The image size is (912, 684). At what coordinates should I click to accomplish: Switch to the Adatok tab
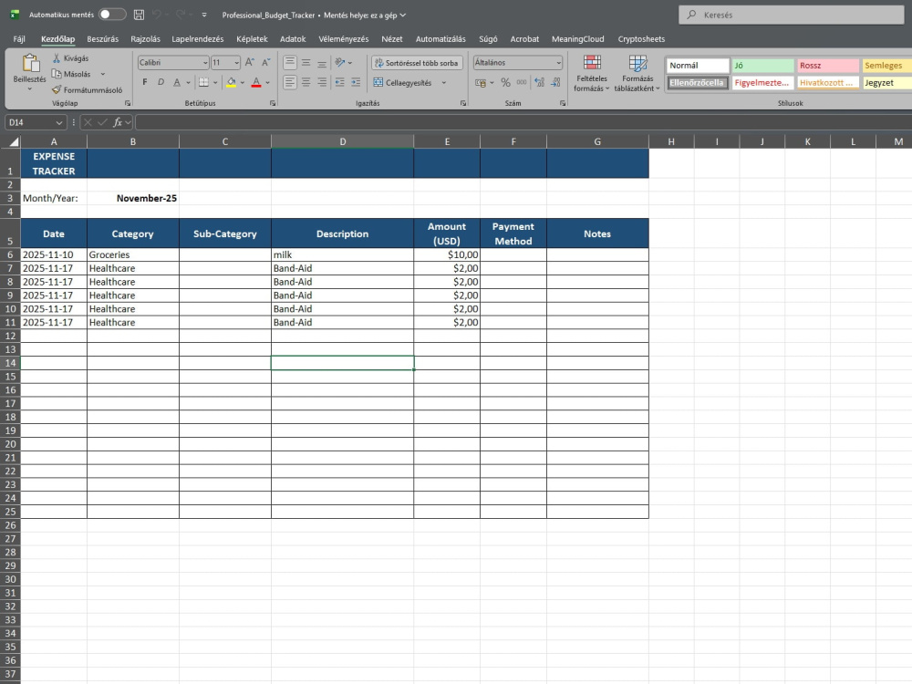pyautogui.click(x=293, y=39)
